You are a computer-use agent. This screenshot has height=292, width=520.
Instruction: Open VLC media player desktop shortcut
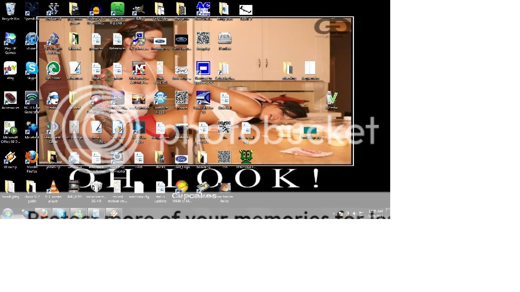click(53, 187)
